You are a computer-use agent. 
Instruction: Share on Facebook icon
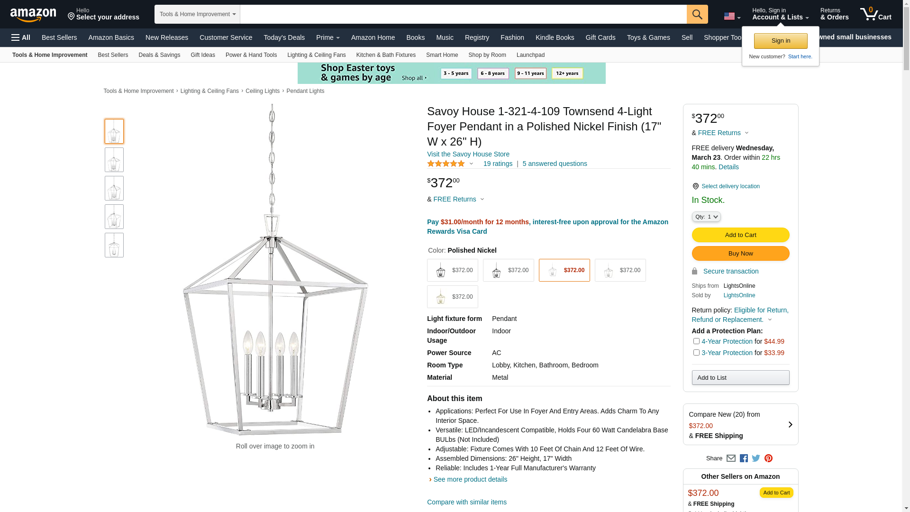(744, 458)
